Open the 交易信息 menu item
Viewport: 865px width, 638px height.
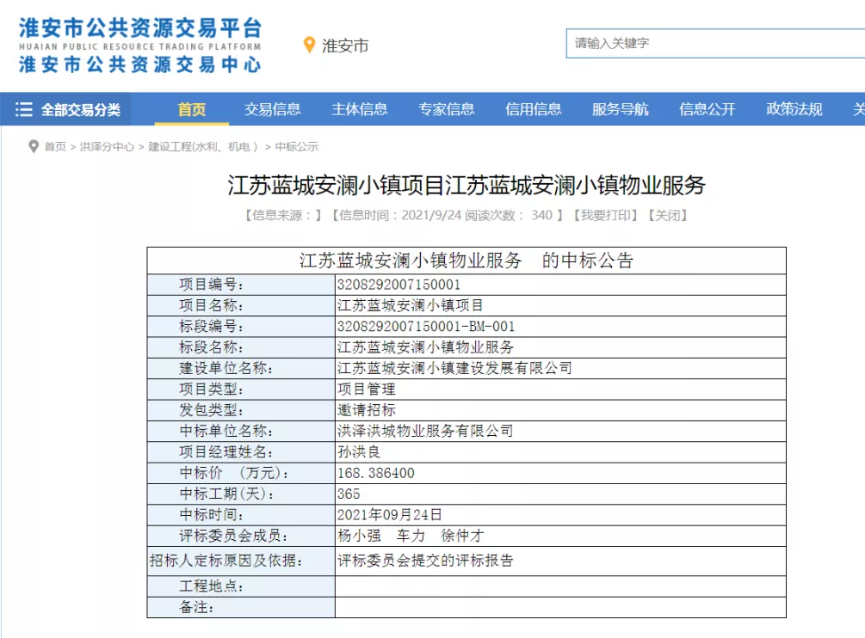[273, 109]
